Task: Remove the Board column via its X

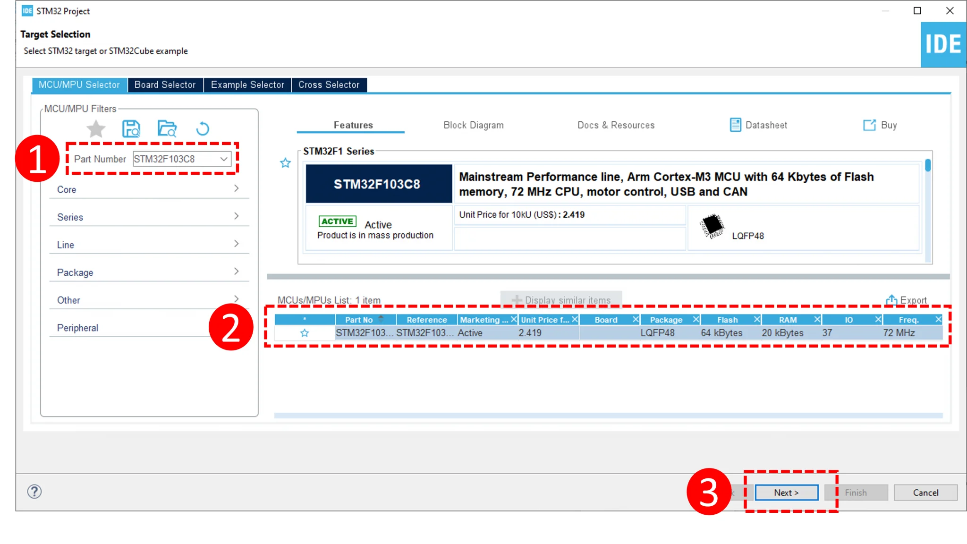Action: (x=636, y=320)
